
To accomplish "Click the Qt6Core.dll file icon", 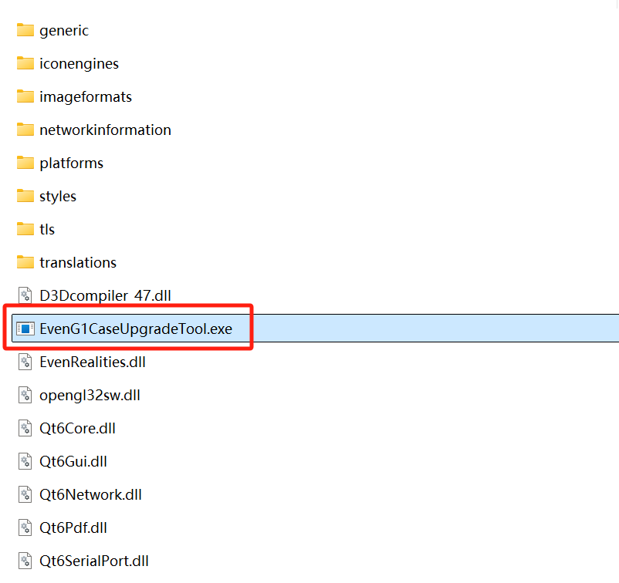I will [x=25, y=428].
